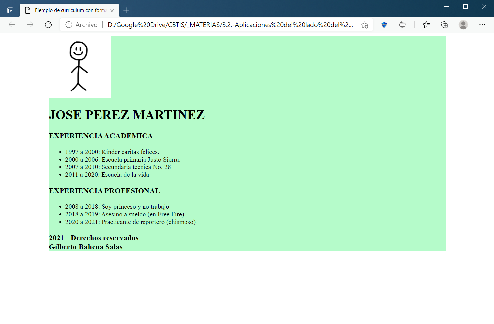Refresh the curriculum page

pos(48,24)
